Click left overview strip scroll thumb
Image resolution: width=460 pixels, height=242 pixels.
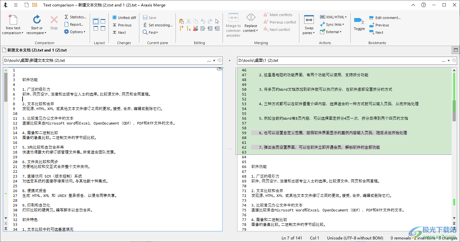point(6,87)
